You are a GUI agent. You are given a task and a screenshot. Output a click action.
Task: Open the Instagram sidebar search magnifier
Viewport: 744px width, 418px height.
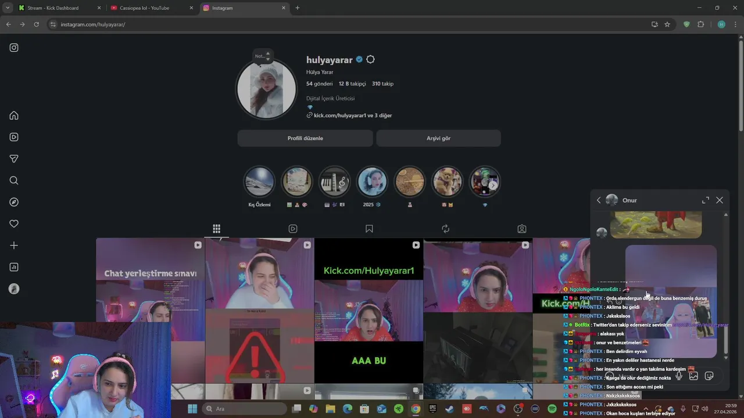pyautogui.click(x=14, y=181)
